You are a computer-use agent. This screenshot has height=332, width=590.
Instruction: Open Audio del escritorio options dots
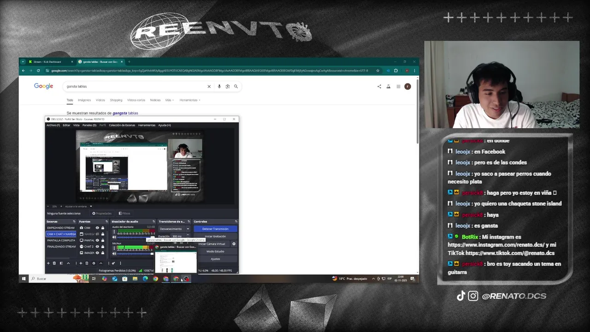[x=114, y=231]
